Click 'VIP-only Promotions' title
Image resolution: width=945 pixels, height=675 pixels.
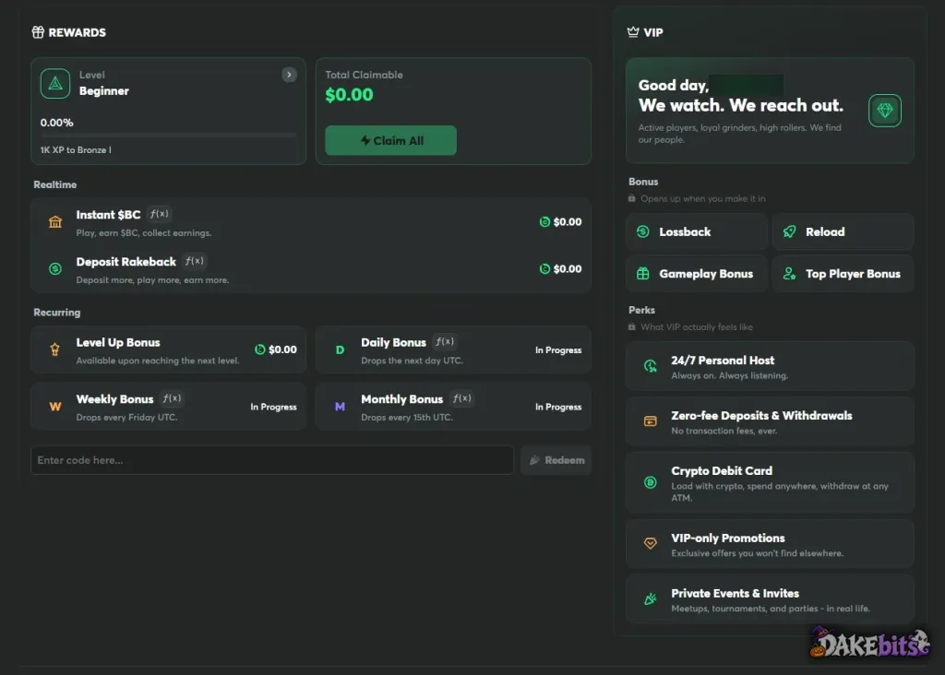click(x=728, y=538)
